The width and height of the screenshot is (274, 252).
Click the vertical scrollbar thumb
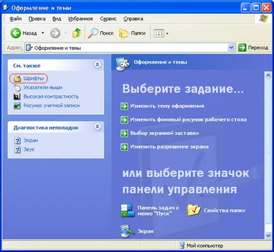268,152
